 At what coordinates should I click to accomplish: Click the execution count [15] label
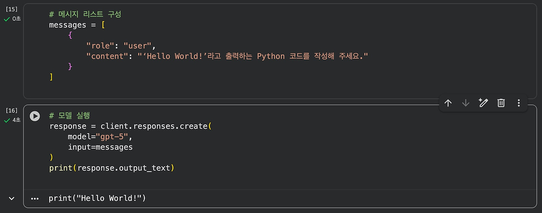[x=12, y=9]
